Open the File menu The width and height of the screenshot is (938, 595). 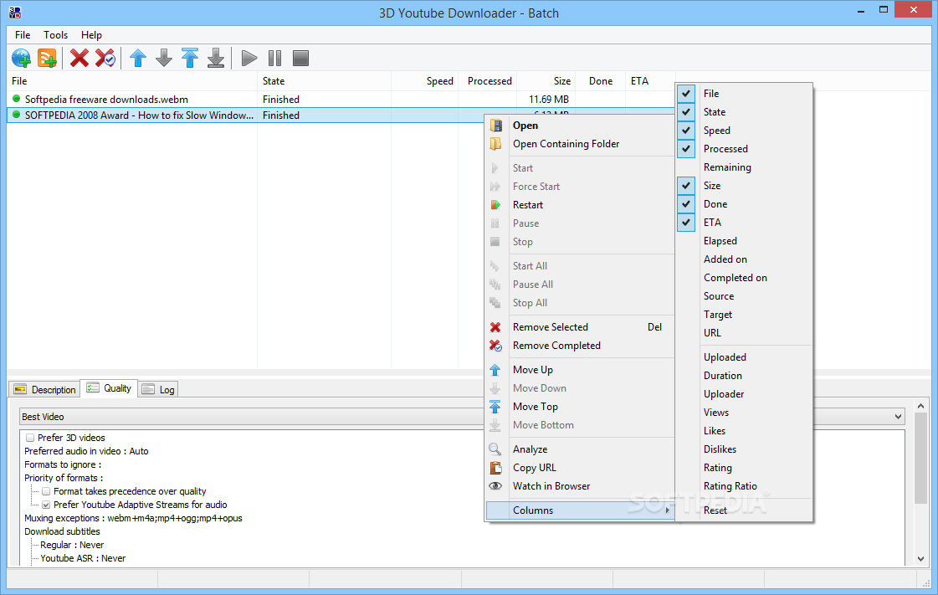click(23, 34)
